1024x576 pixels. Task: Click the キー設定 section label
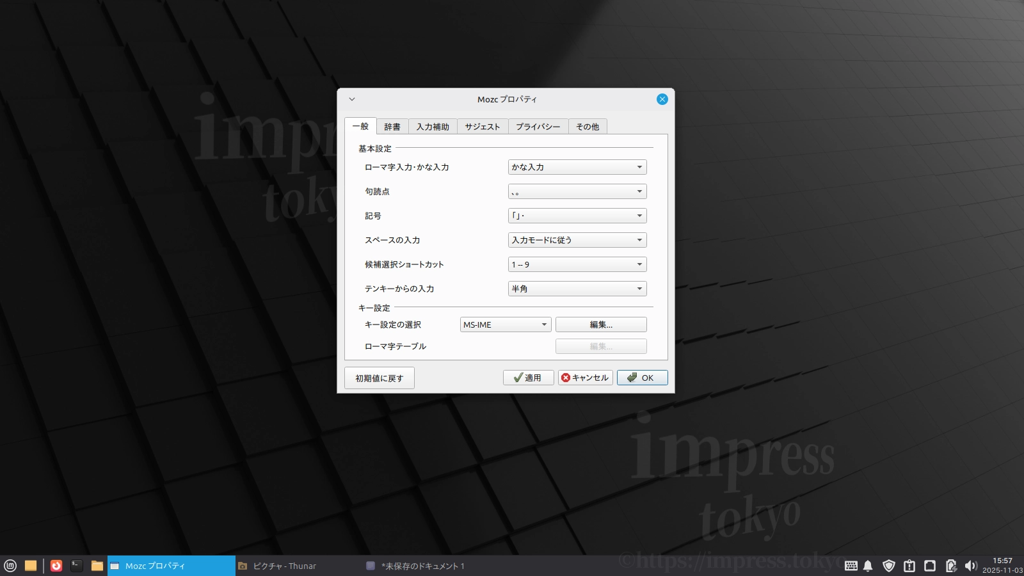[374, 308]
